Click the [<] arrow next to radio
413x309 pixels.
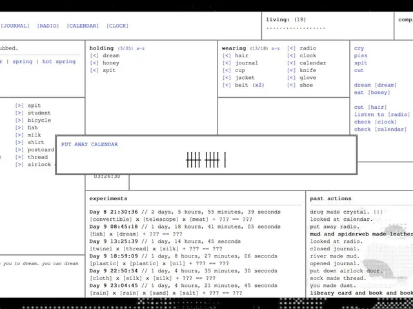(291, 48)
